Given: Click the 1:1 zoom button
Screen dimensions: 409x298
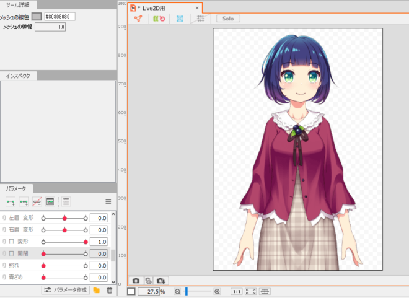Looking at the screenshot, I should [x=237, y=291].
